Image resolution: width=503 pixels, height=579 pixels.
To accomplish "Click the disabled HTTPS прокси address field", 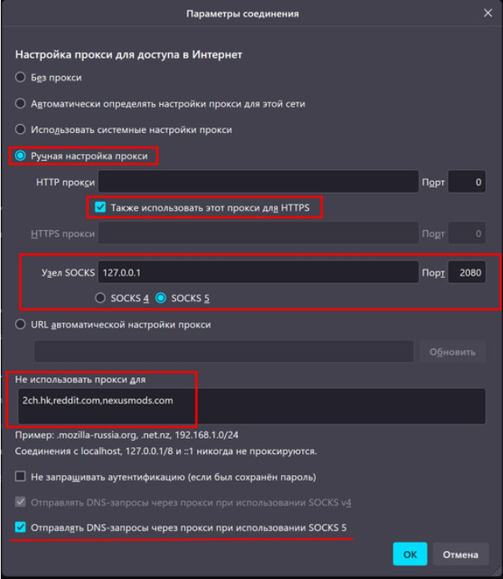I will [258, 233].
